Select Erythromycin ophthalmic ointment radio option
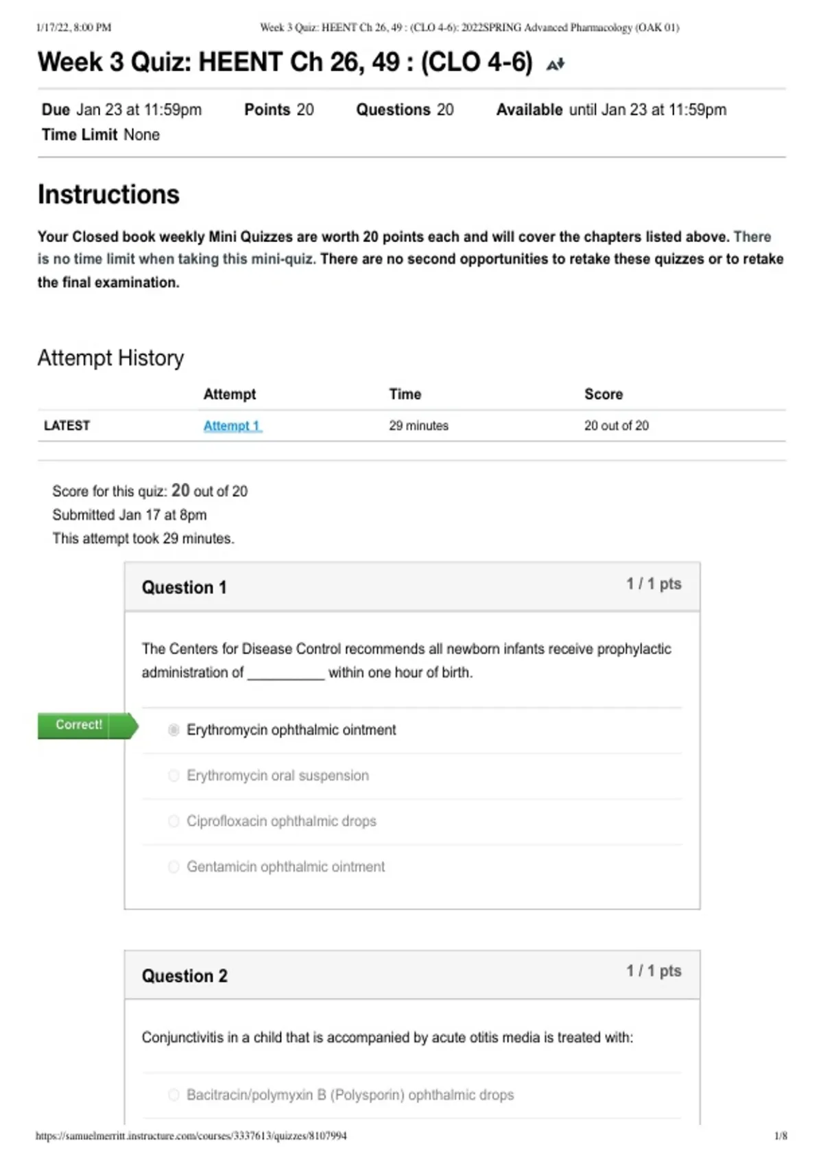Screen dimensions: 823x1166 174,730
